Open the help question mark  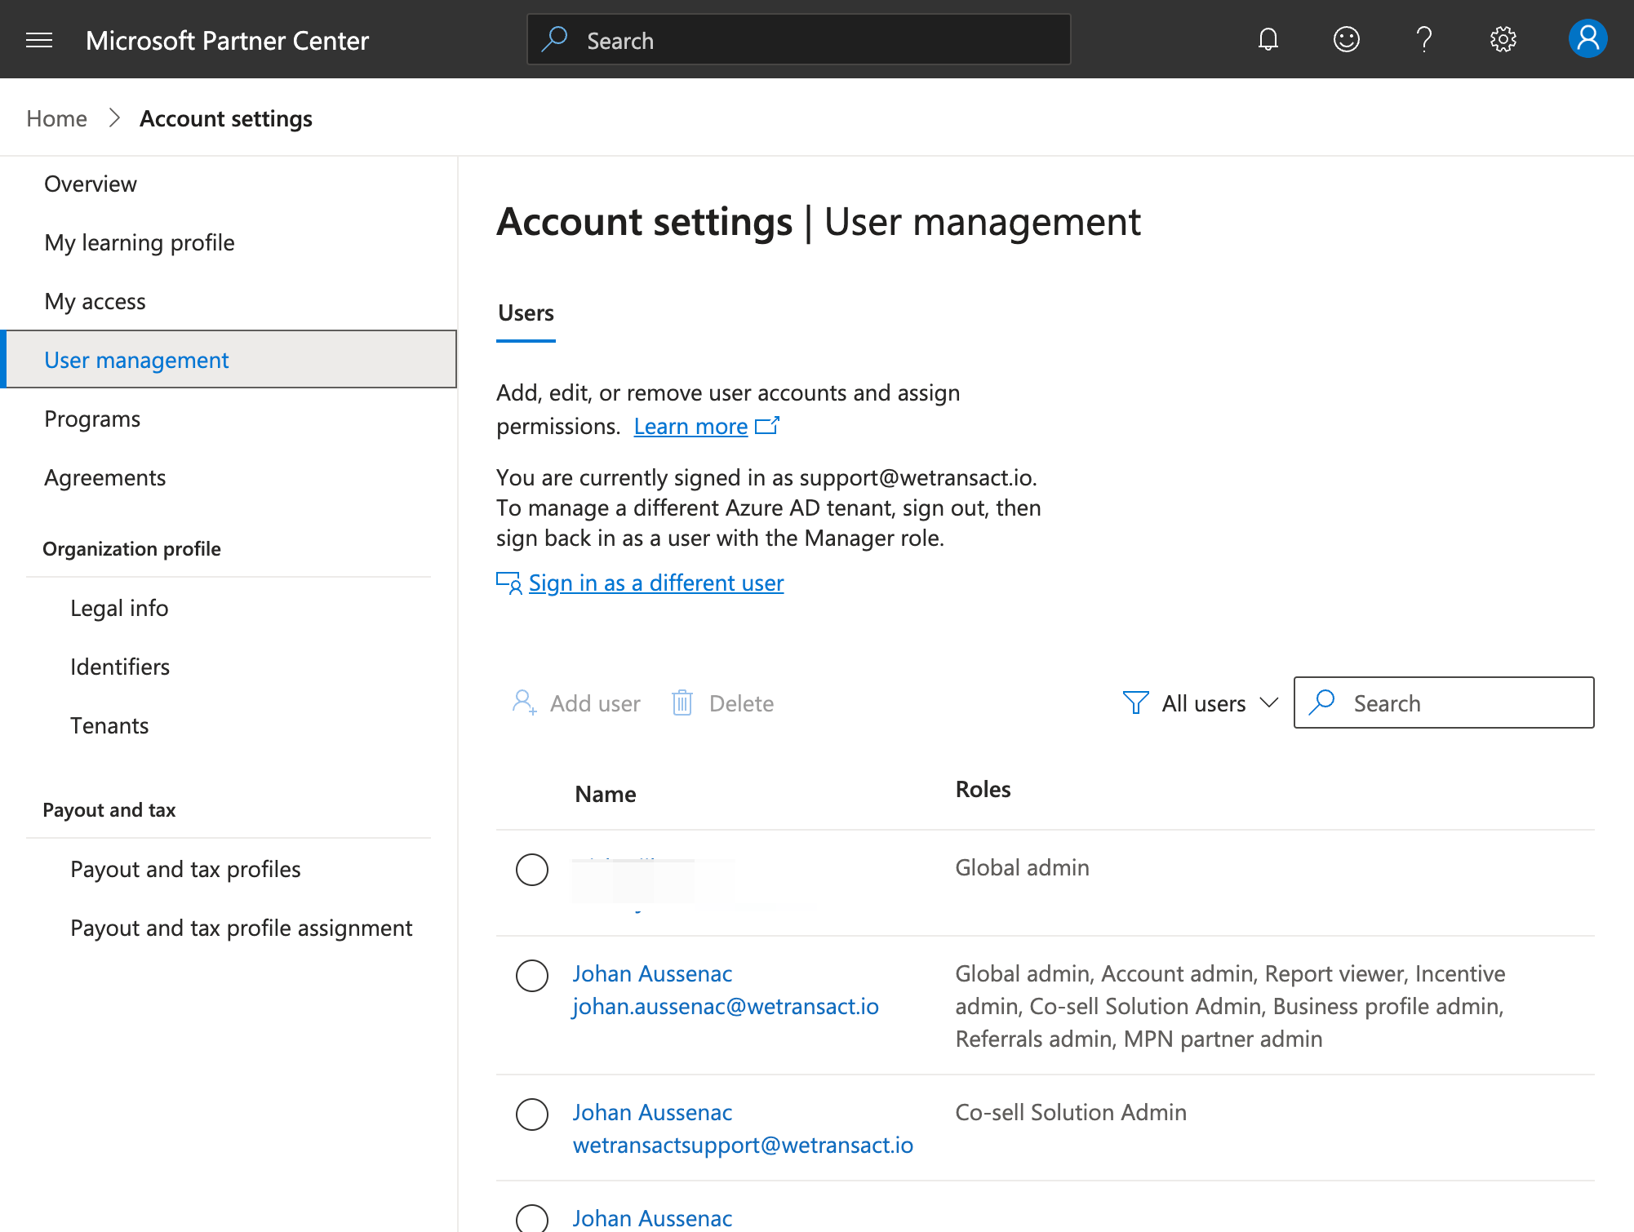coord(1424,39)
